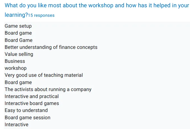
Task: Click the 'Value selling' response
Action: (19, 54)
